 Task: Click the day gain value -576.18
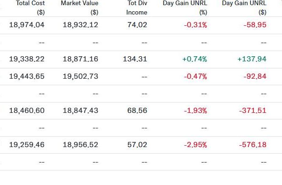pyautogui.click(x=253, y=145)
